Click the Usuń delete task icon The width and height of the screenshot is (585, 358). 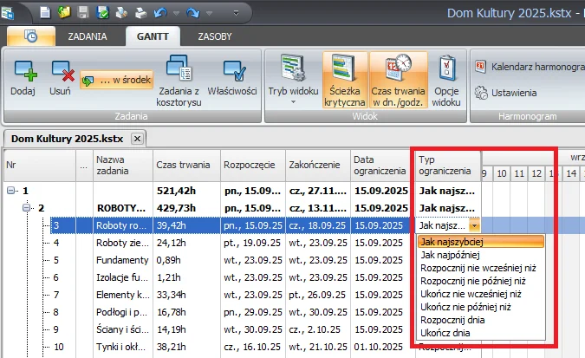pyautogui.click(x=61, y=75)
